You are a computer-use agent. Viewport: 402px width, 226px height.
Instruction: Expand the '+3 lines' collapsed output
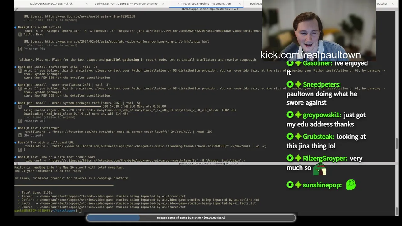tap(49, 117)
